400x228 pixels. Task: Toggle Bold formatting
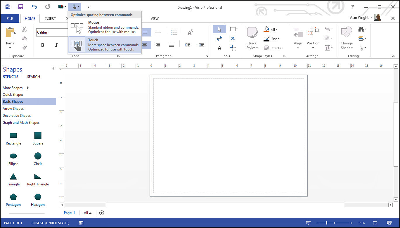tap(43, 45)
